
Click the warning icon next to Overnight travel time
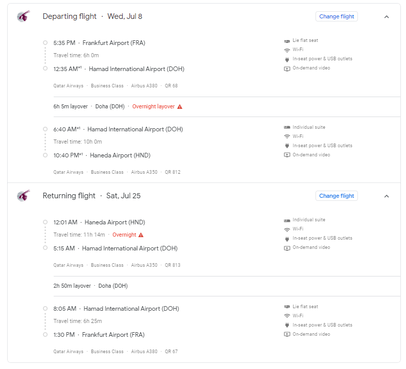(141, 235)
